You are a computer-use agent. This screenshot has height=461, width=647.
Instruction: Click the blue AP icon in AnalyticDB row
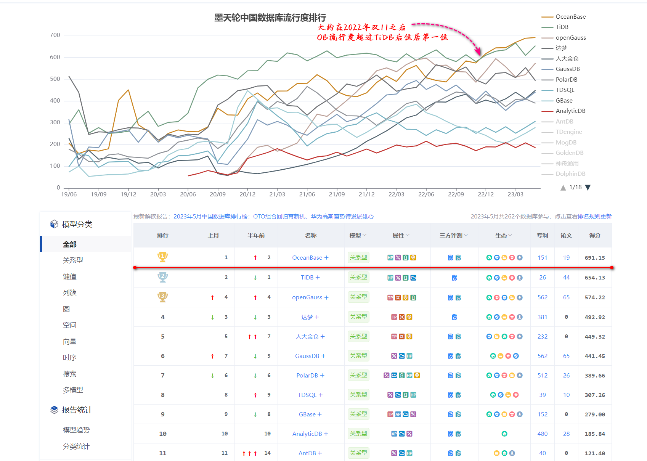tap(394, 434)
